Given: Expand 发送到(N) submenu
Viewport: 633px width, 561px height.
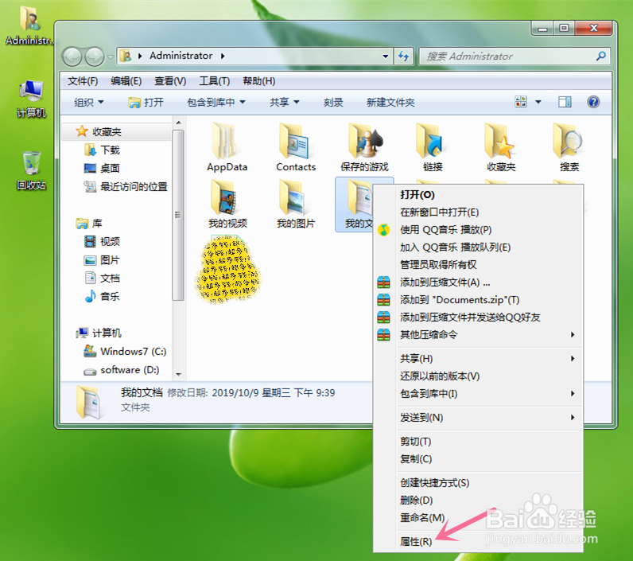Looking at the screenshot, I should [489, 418].
